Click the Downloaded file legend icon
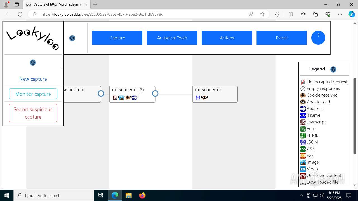The height and width of the screenshot is (201, 358). [x=303, y=182]
